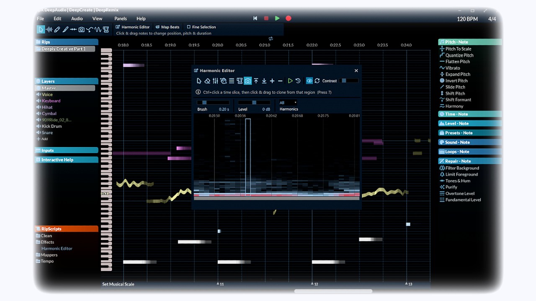Choose the hand smudge tool in Harmonic Editor
The width and height of the screenshot is (536, 301).
(x=223, y=81)
